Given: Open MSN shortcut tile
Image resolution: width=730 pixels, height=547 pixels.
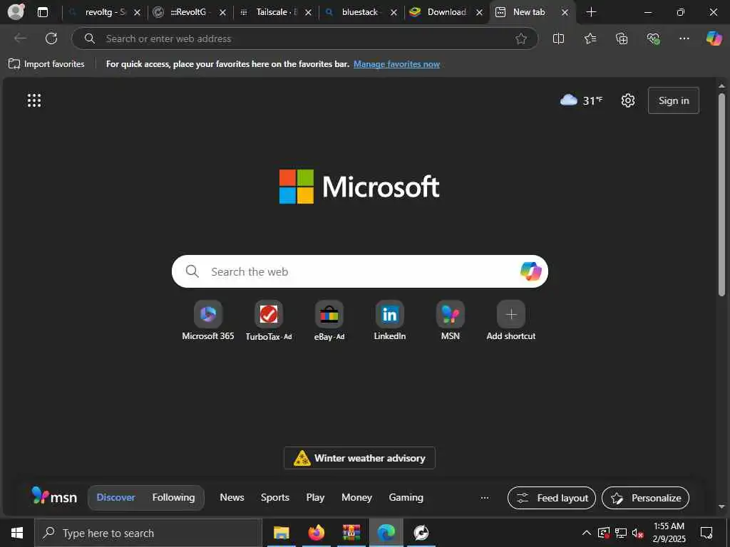Looking at the screenshot, I should [x=451, y=321].
